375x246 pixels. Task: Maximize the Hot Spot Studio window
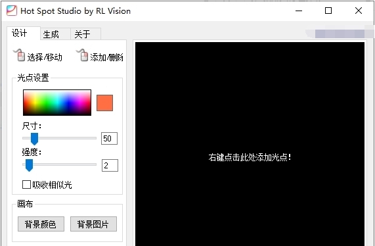328,11
